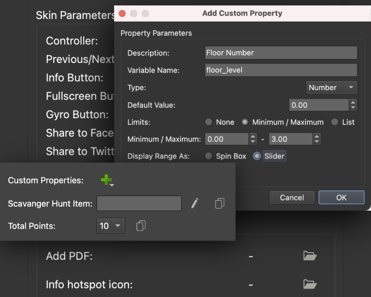Open the Type dropdown set to Number
371x297 pixels.
(x=331, y=88)
